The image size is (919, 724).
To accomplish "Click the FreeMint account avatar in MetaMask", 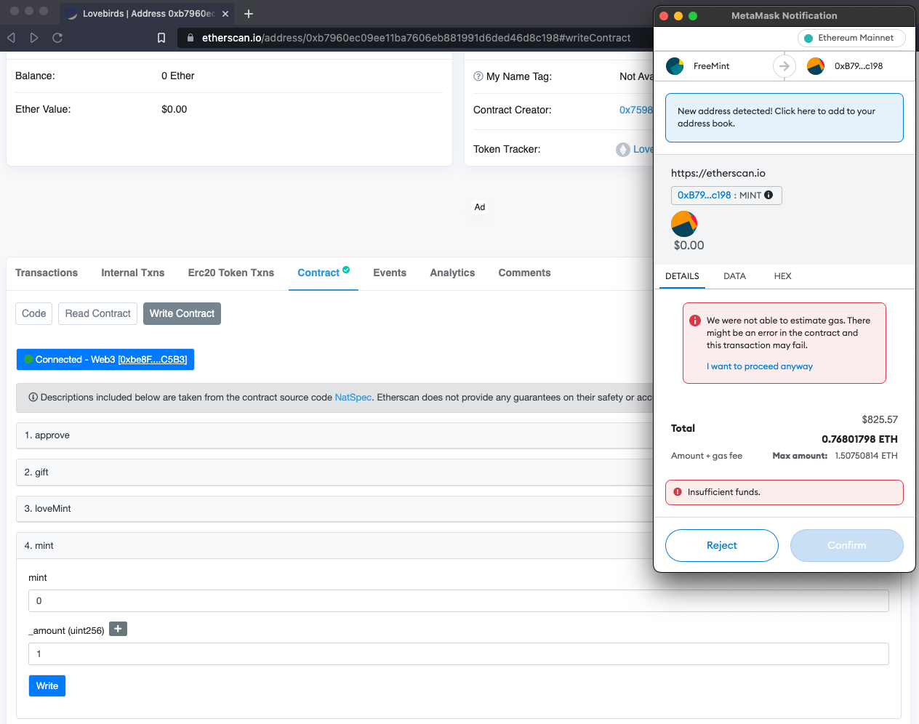I will click(675, 66).
